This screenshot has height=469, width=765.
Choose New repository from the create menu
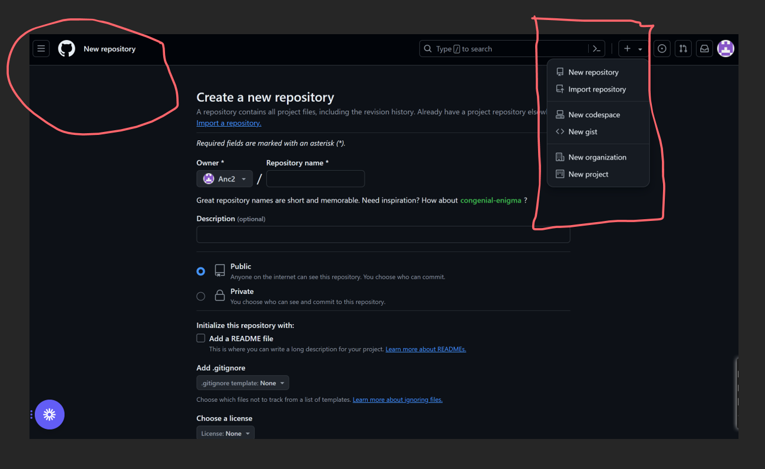tap(598, 72)
